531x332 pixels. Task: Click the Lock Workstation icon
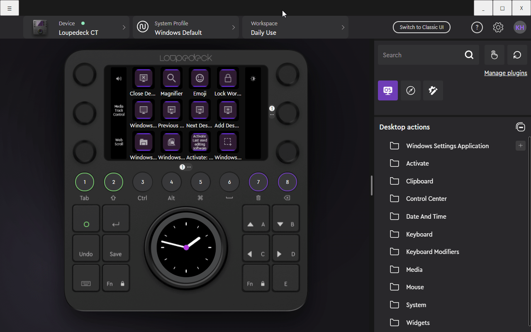coord(228,78)
